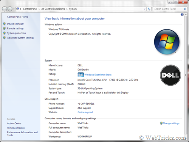Viewport: 189px width, 142px height.
Task: Click Windows 7 Ultimate edition text
Action: pyautogui.click(x=59, y=29)
